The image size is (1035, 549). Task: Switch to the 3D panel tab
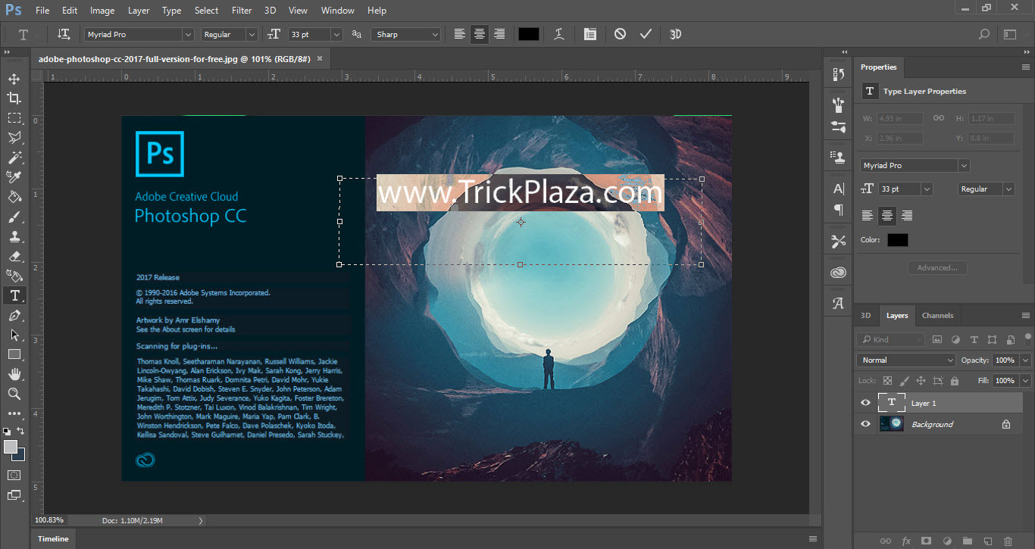click(865, 315)
